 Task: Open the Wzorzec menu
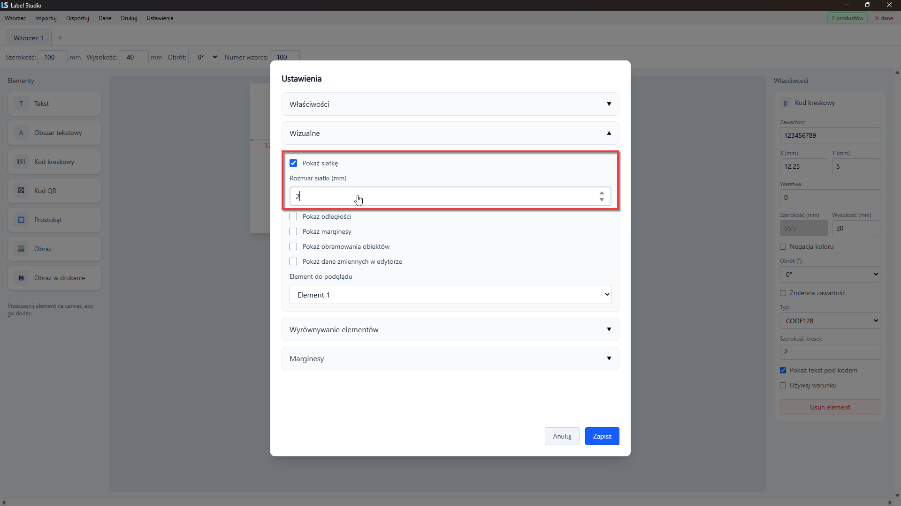[15, 18]
